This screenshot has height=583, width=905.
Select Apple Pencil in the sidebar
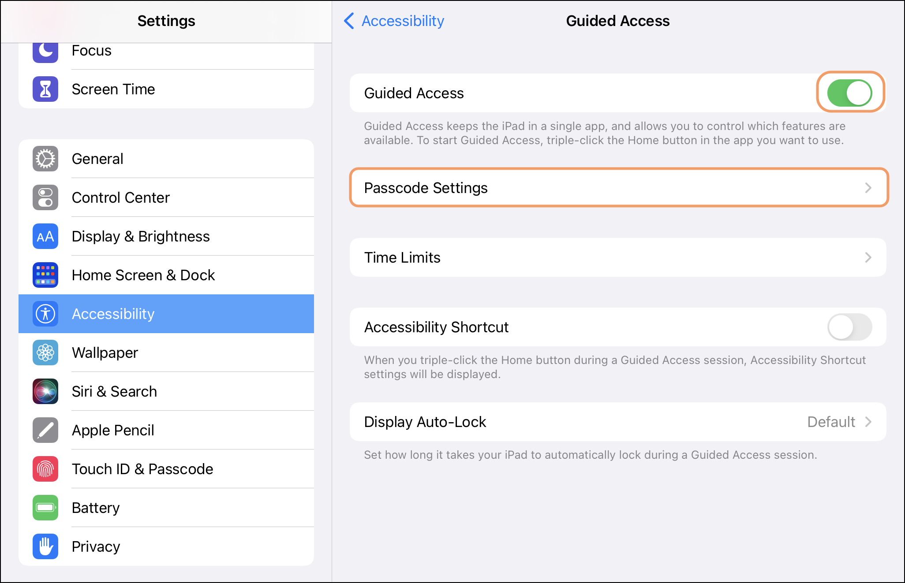(x=113, y=430)
